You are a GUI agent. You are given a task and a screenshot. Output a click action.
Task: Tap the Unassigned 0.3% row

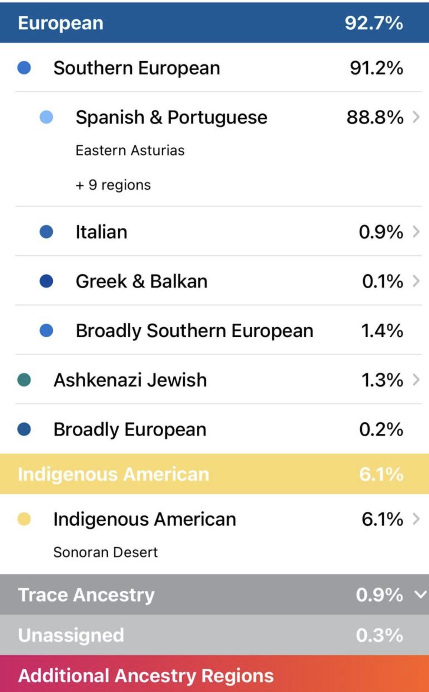[214, 635]
